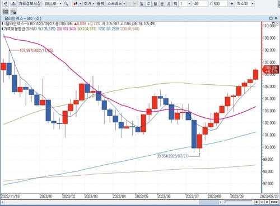Expand the 추가 dropdown arrow
Image resolution: width=280 pixels, height=206 pixels.
click(x=94, y=4)
